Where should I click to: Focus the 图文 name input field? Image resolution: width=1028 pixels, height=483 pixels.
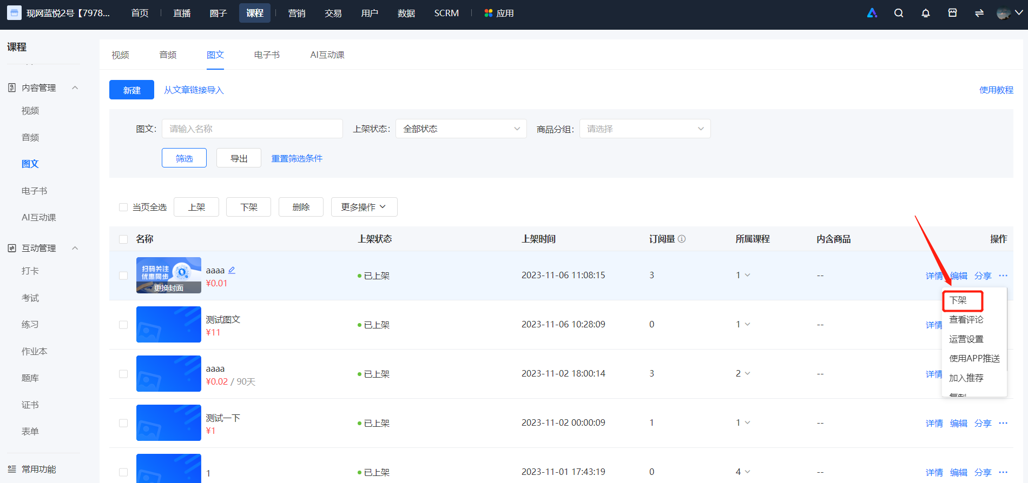[252, 129]
